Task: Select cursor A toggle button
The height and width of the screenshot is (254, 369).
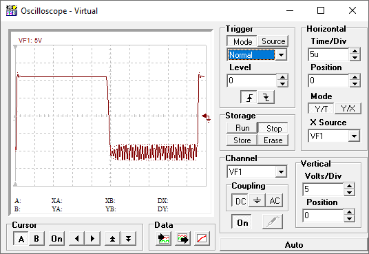Action: point(21,239)
